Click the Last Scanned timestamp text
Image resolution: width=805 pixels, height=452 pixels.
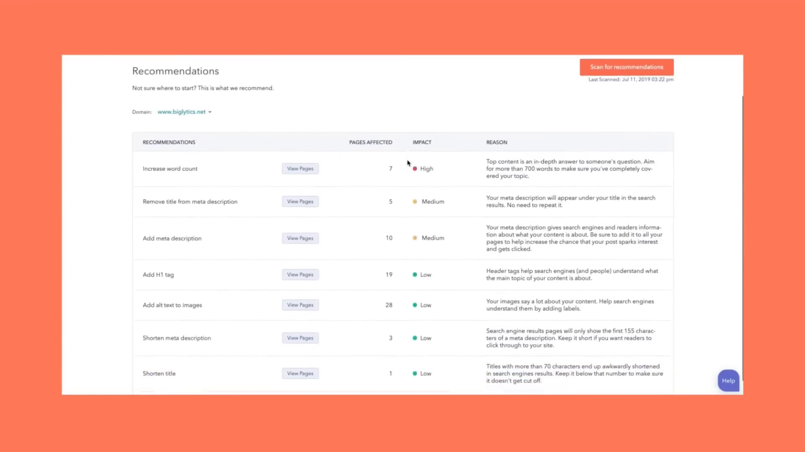point(631,80)
